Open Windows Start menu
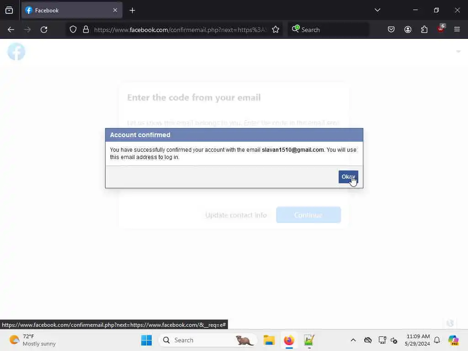Viewport: 468px width, 351px height. click(x=146, y=340)
